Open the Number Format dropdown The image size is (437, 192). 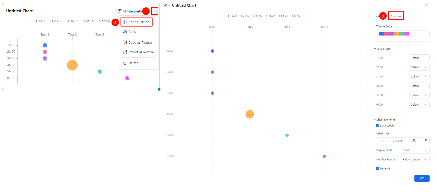[x=414, y=159]
